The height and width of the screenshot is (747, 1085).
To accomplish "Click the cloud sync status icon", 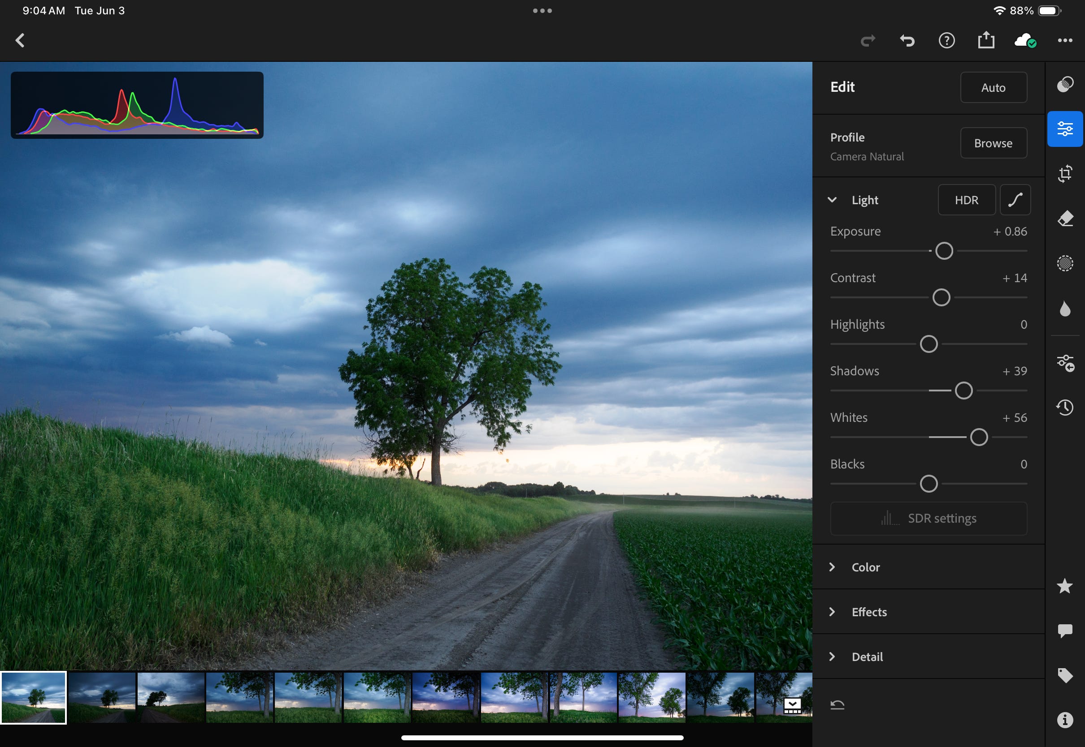I will tap(1024, 41).
